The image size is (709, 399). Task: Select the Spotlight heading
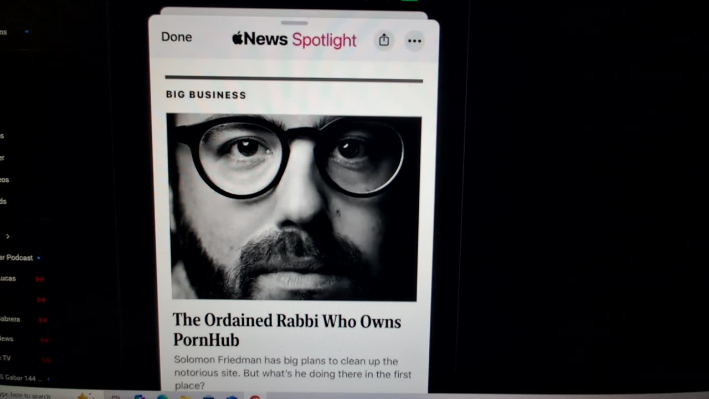324,40
